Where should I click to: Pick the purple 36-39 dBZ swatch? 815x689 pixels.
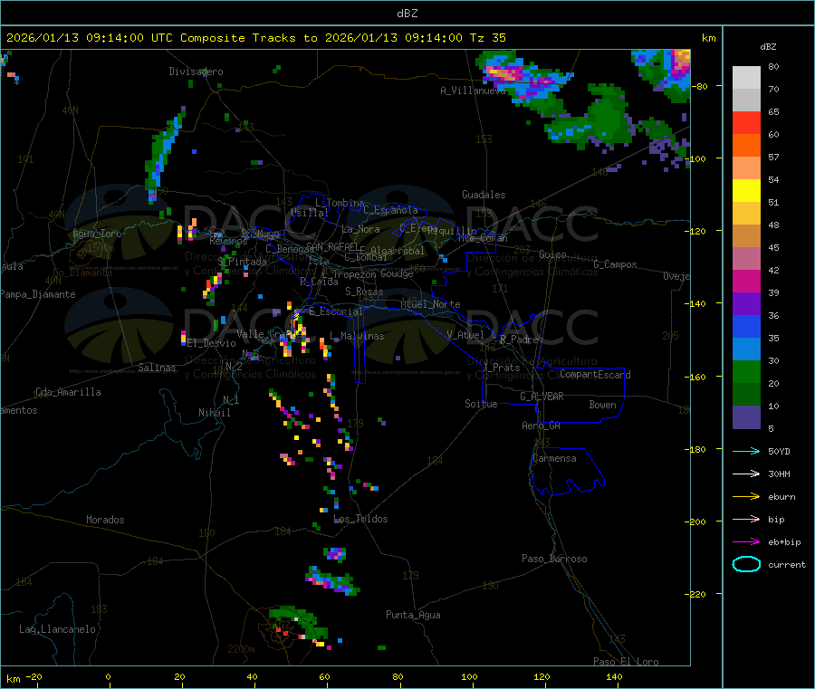746,304
